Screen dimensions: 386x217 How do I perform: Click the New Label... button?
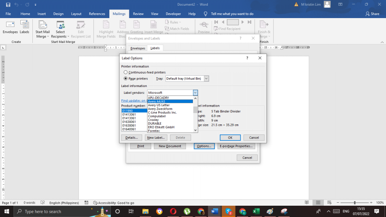[x=156, y=138]
